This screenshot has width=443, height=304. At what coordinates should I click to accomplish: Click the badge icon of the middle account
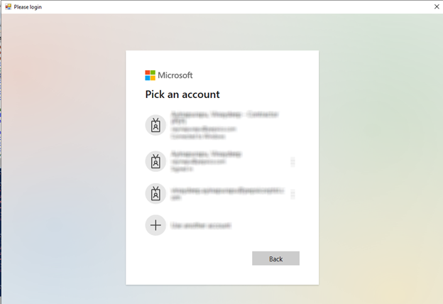tap(155, 161)
